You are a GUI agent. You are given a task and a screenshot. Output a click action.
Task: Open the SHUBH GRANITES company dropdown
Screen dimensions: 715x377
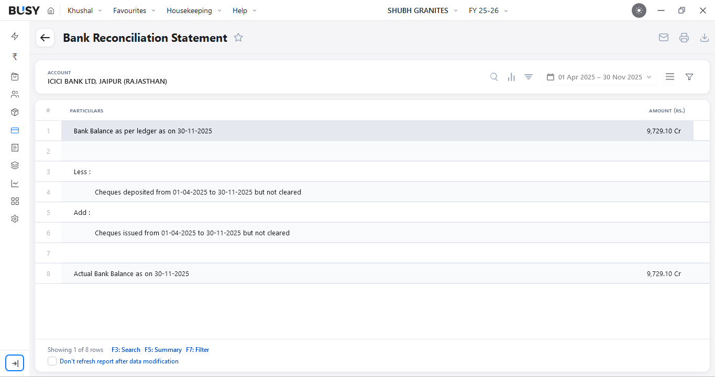coord(423,10)
